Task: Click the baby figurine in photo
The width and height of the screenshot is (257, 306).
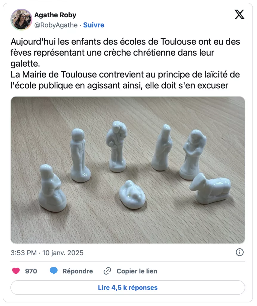Action: 132,195
